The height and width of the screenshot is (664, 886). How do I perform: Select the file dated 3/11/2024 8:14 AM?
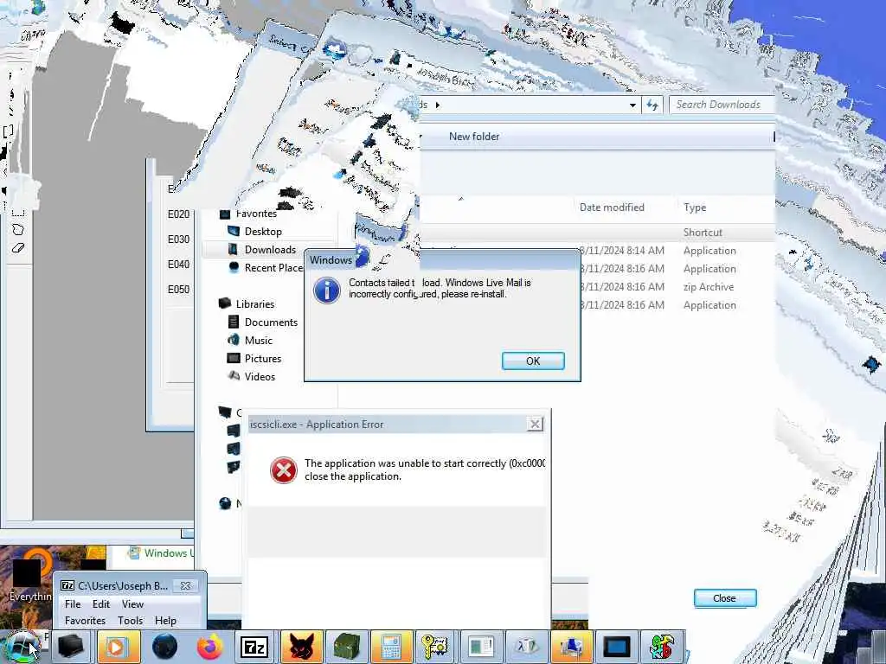coord(621,250)
